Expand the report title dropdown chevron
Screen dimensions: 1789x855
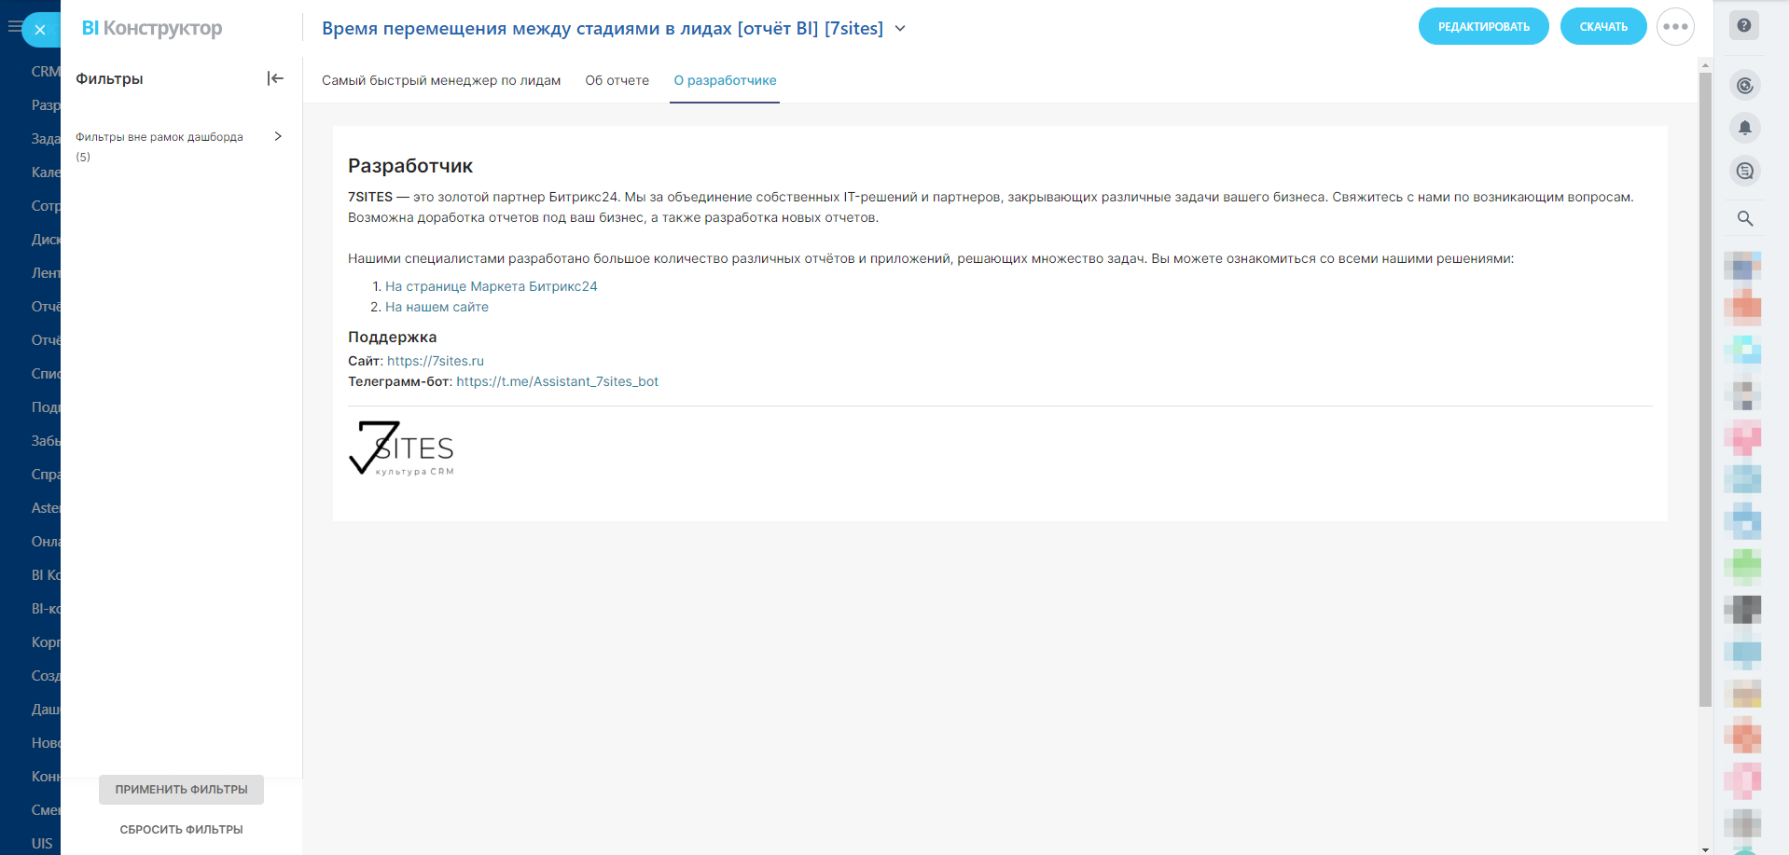(x=900, y=29)
